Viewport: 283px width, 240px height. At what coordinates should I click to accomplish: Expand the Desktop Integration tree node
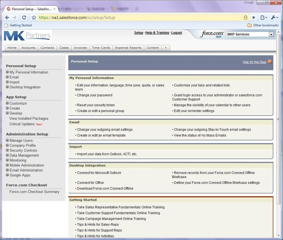7,87
